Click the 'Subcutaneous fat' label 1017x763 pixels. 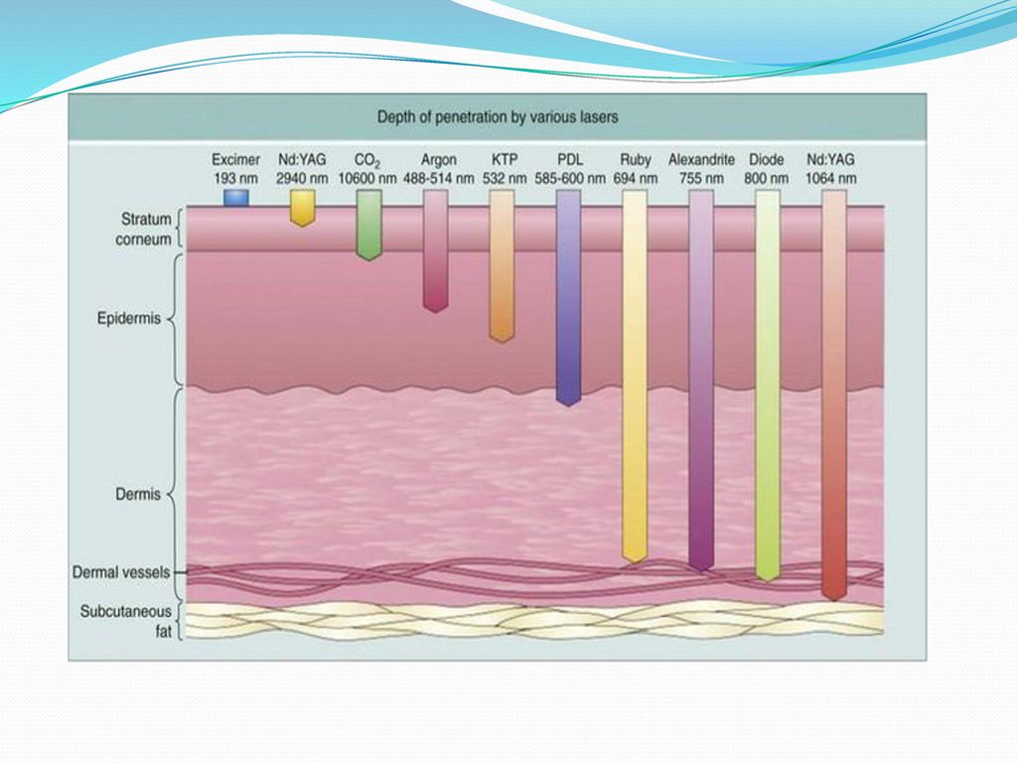[126, 621]
